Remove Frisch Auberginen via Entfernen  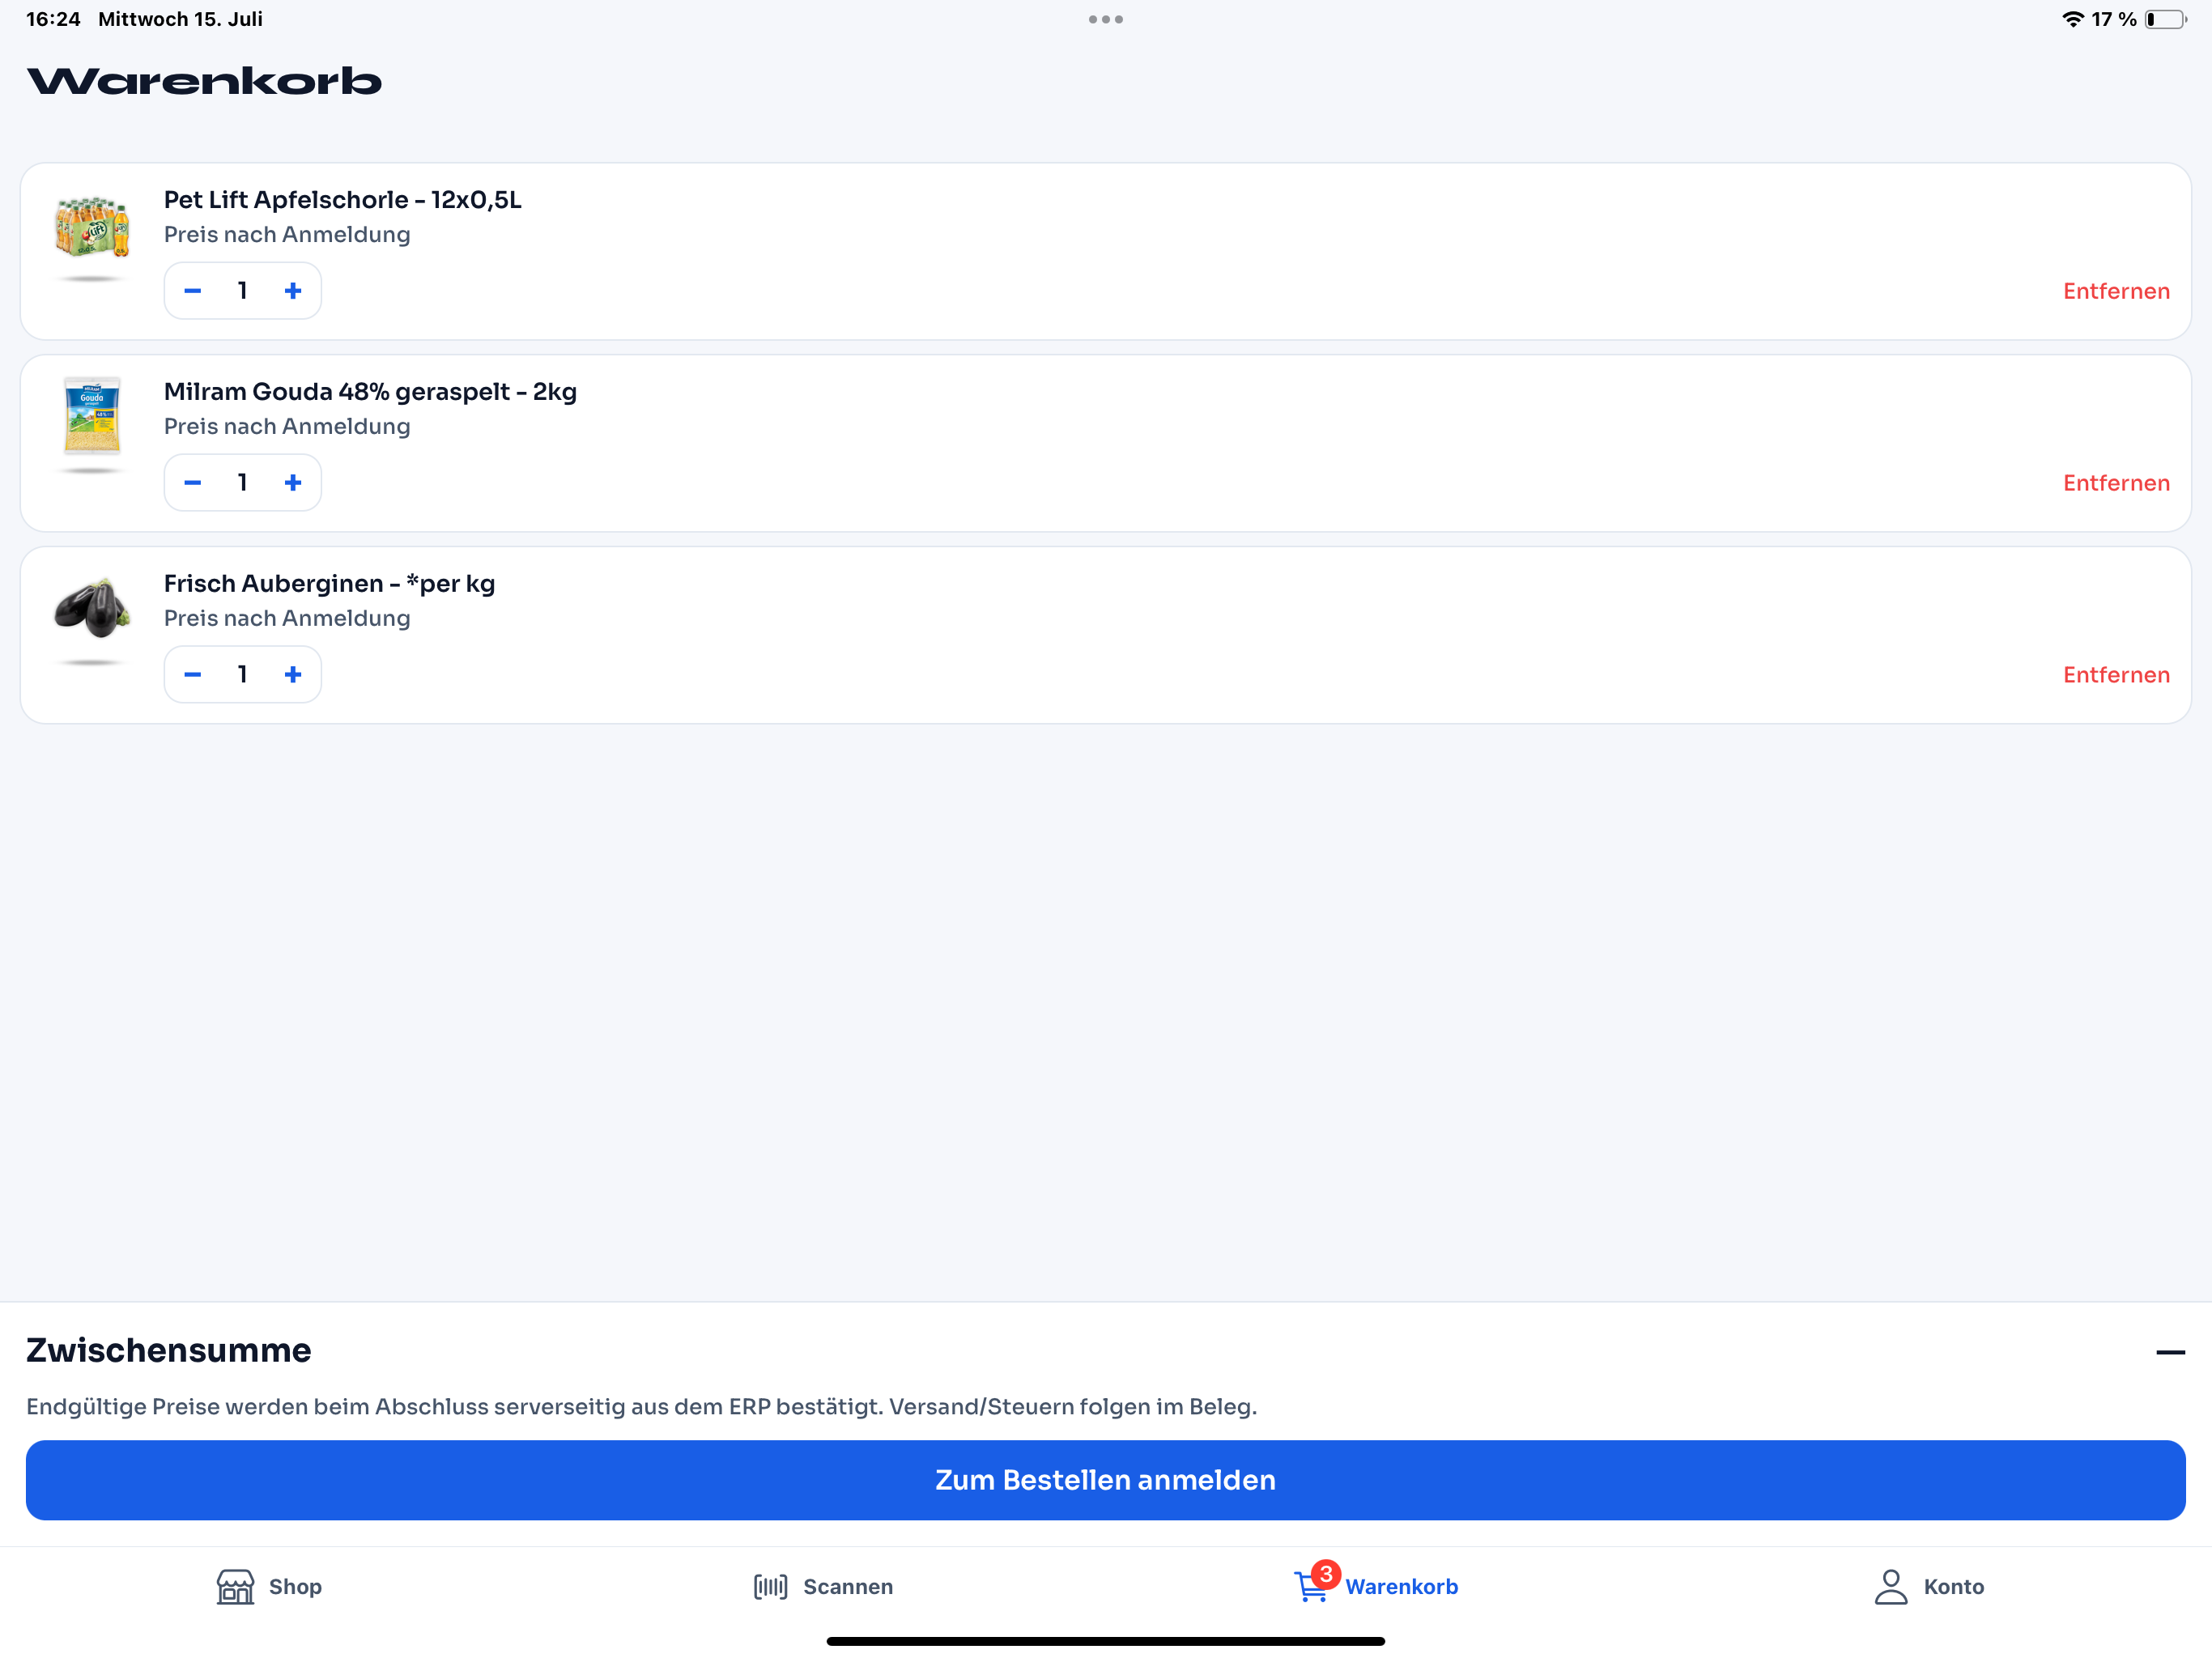[2116, 675]
